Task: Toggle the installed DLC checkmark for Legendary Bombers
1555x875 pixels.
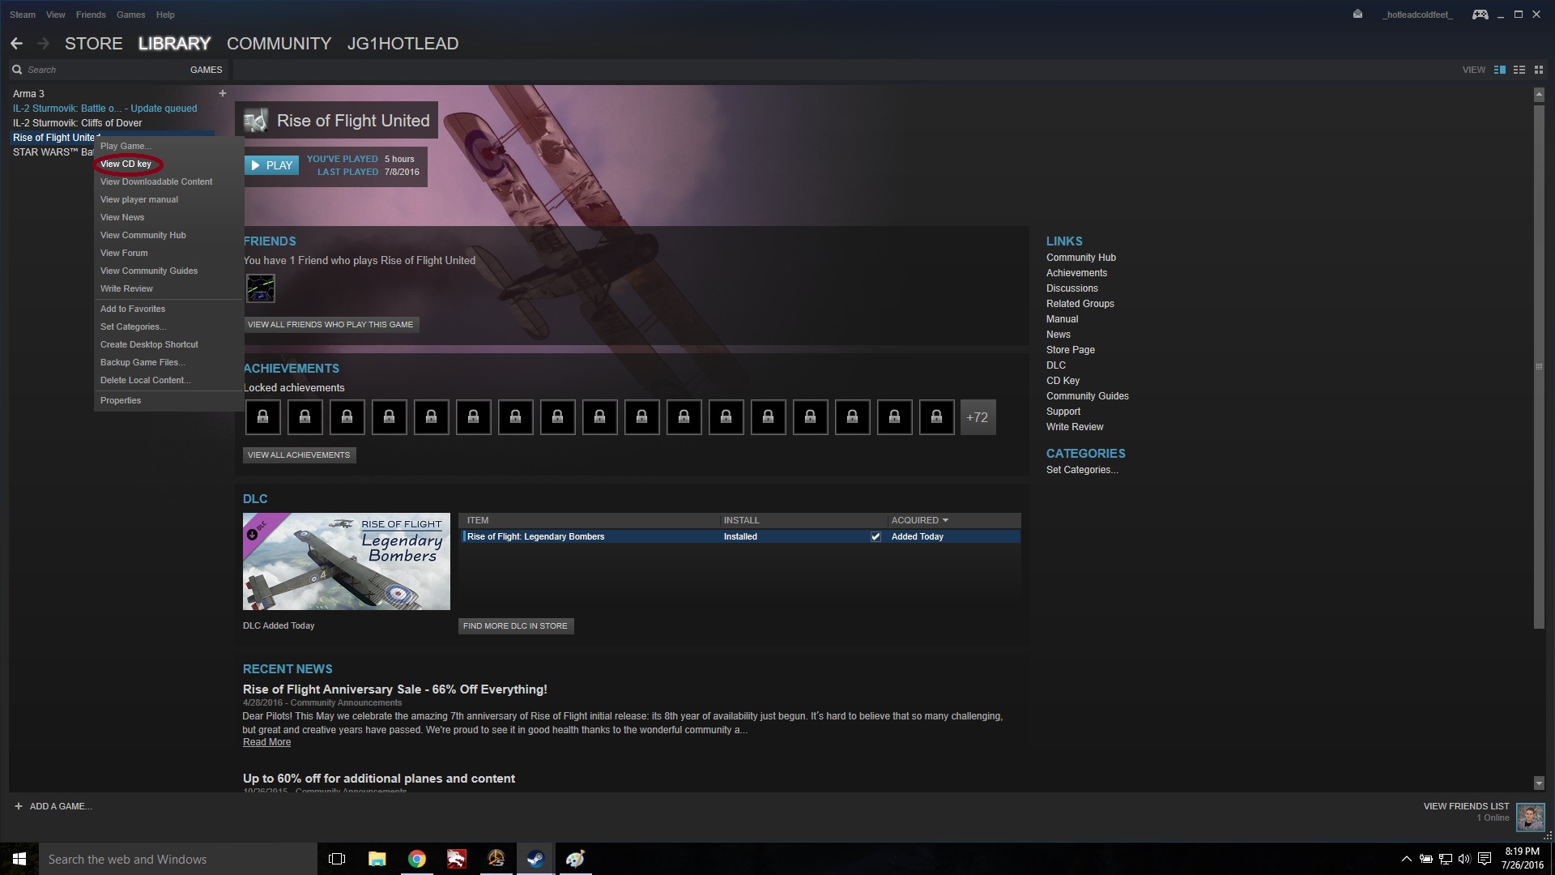Action: (875, 536)
